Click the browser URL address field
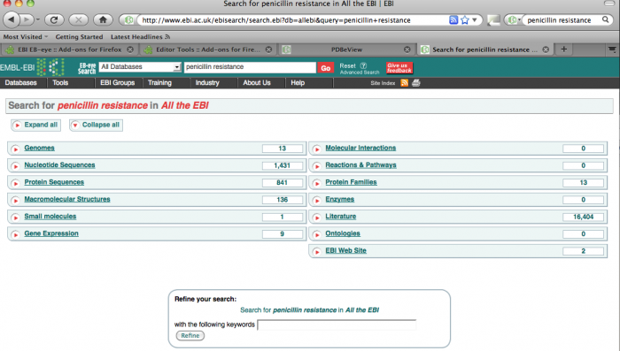 click(292, 19)
